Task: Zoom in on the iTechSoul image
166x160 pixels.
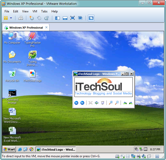Action: 111,103
